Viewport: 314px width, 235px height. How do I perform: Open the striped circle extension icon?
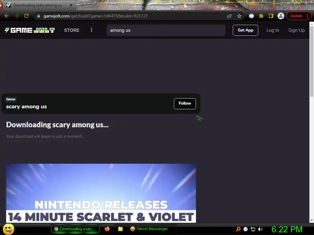(251, 16)
